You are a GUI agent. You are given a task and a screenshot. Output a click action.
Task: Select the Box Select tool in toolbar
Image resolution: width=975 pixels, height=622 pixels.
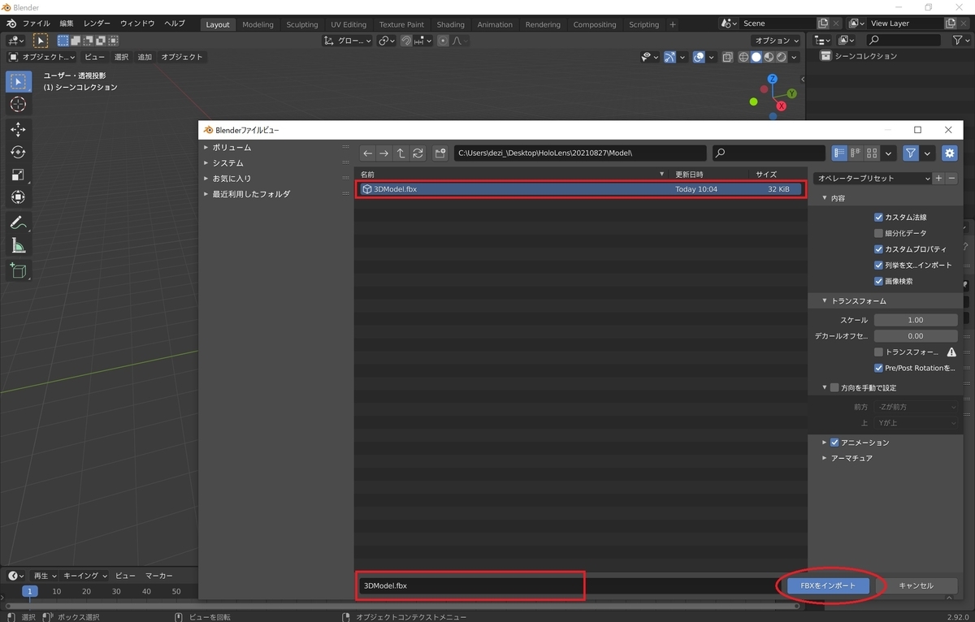click(18, 81)
